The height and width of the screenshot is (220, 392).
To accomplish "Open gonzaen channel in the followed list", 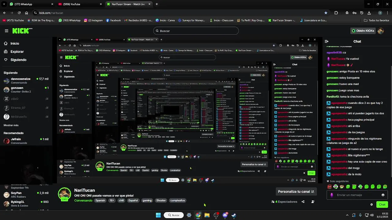I will (26, 90).
